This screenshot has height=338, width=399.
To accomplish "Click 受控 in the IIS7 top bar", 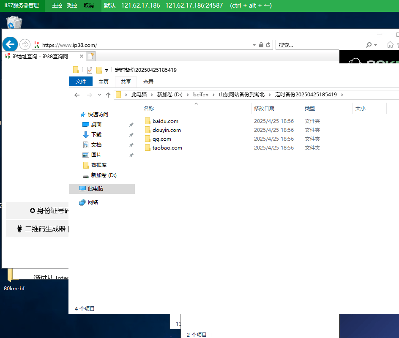I will click(72, 5).
